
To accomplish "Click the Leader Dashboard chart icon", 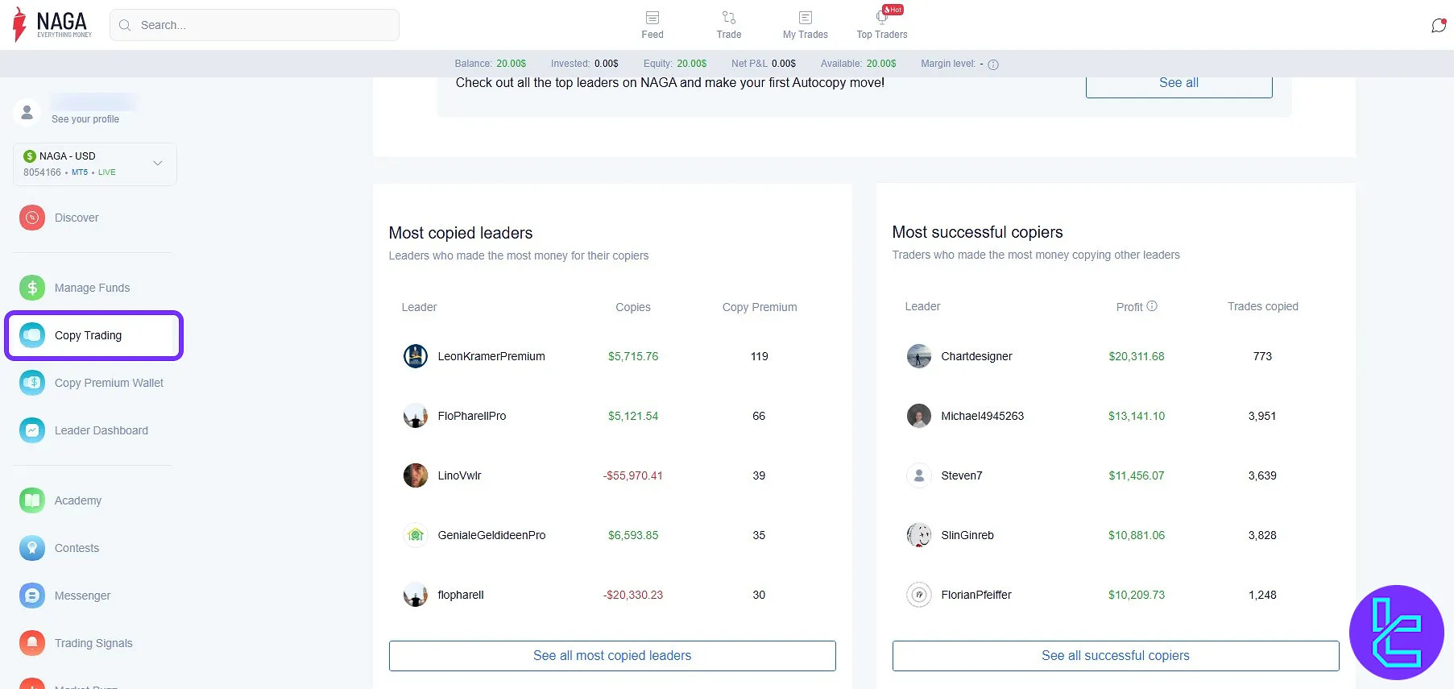I will coord(32,430).
